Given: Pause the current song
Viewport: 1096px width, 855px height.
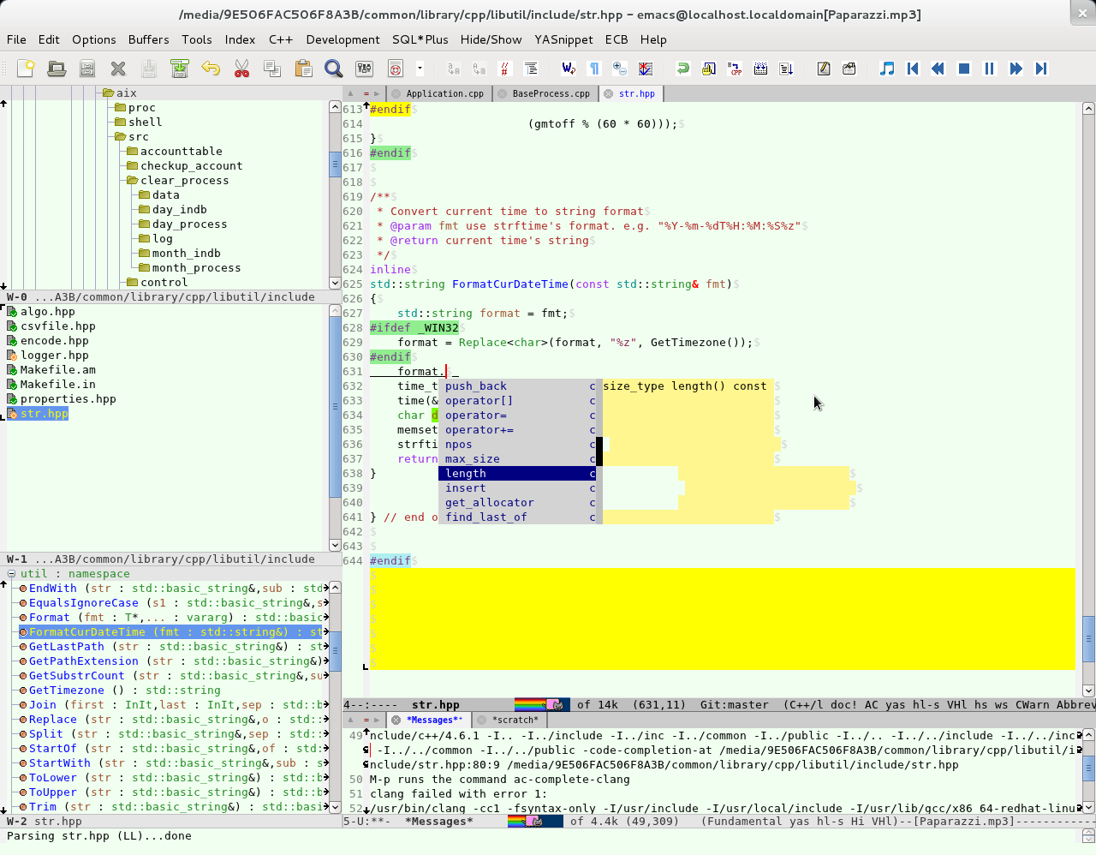Looking at the screenshot, I should (990, 69).
